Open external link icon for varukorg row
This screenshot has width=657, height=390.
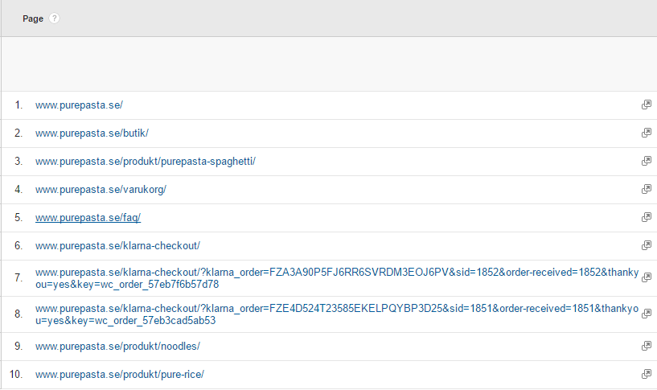coord(647,189)
